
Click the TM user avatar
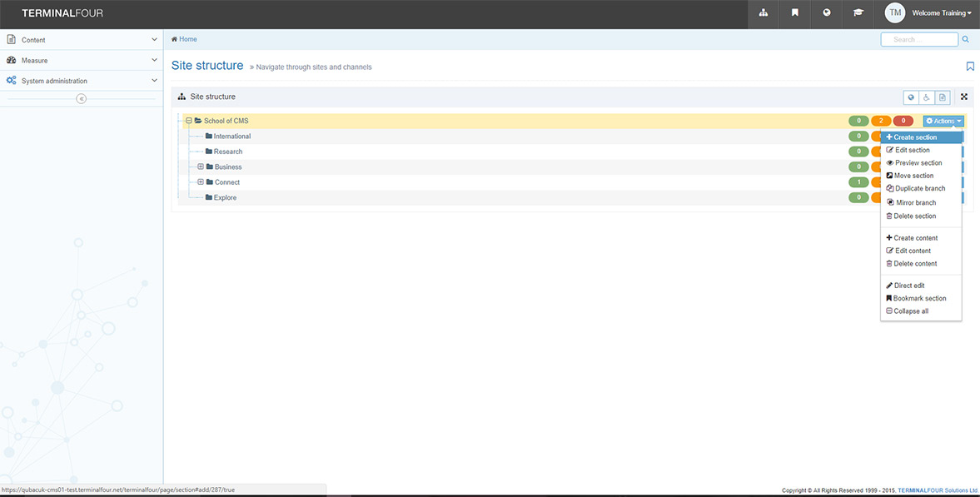pyautogui.click(x=894, y=12)
